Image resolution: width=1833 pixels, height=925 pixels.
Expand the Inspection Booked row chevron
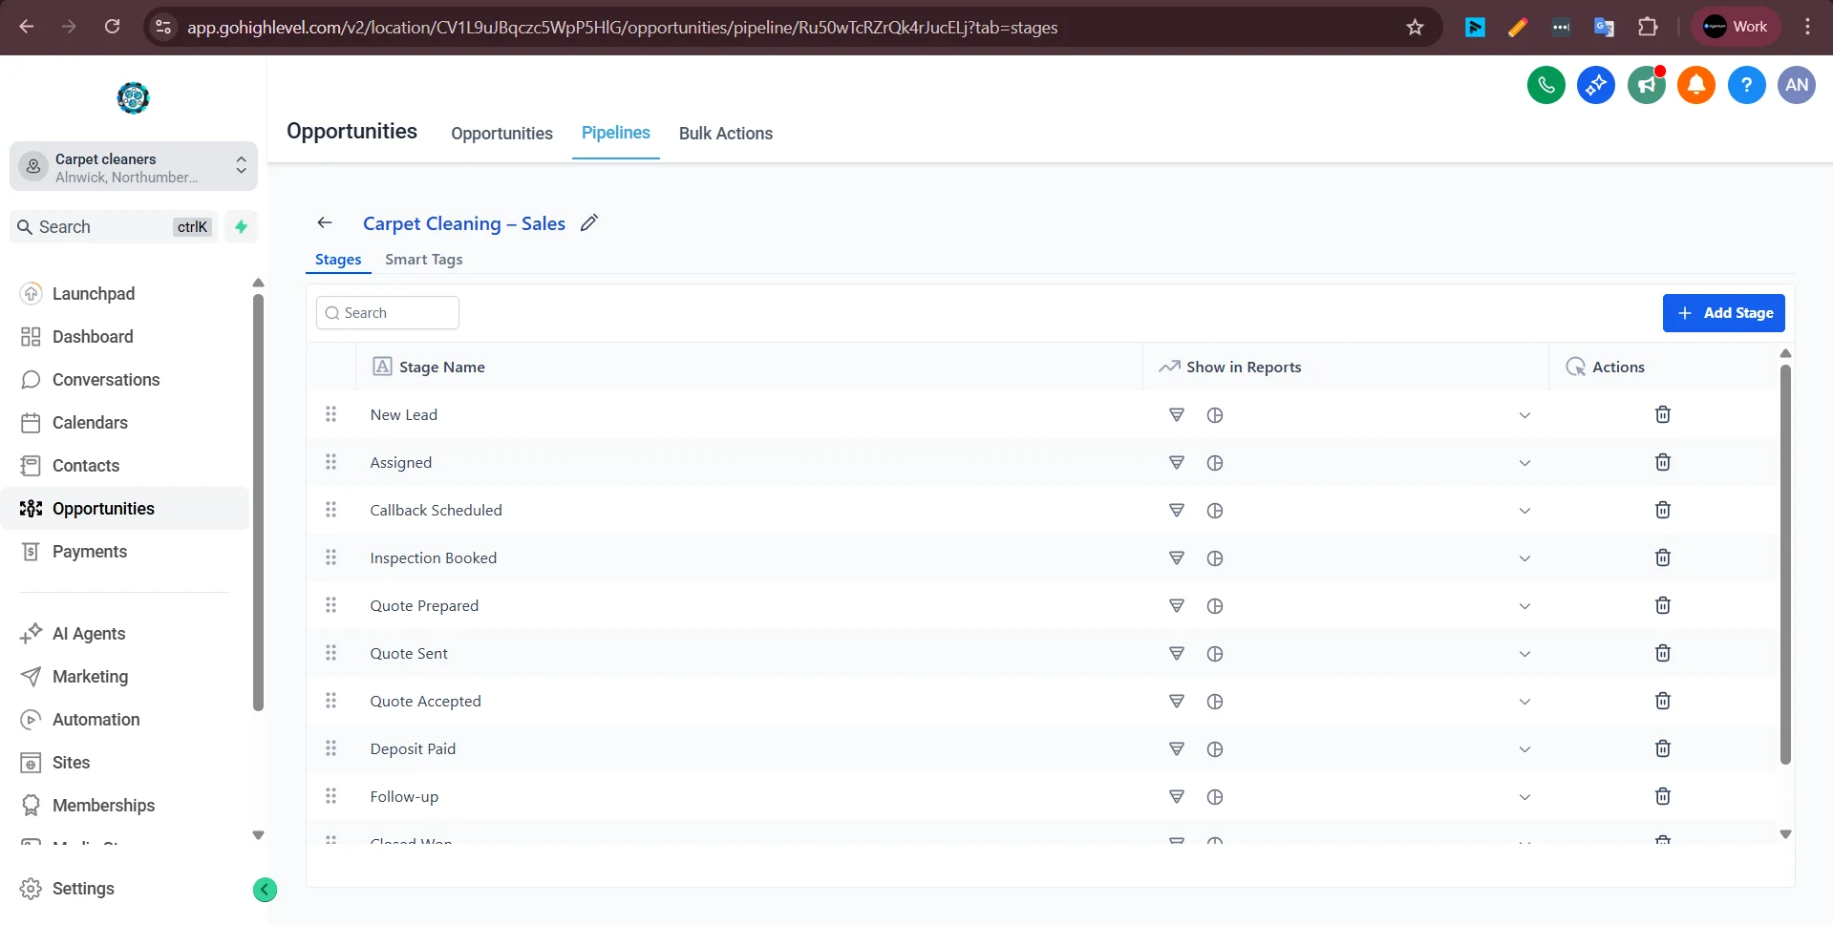click(1524, 558)
